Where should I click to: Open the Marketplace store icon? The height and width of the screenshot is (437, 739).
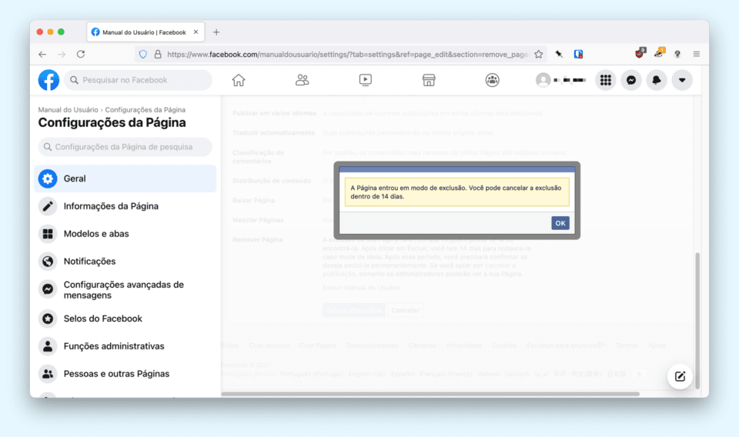click(429, 80)
